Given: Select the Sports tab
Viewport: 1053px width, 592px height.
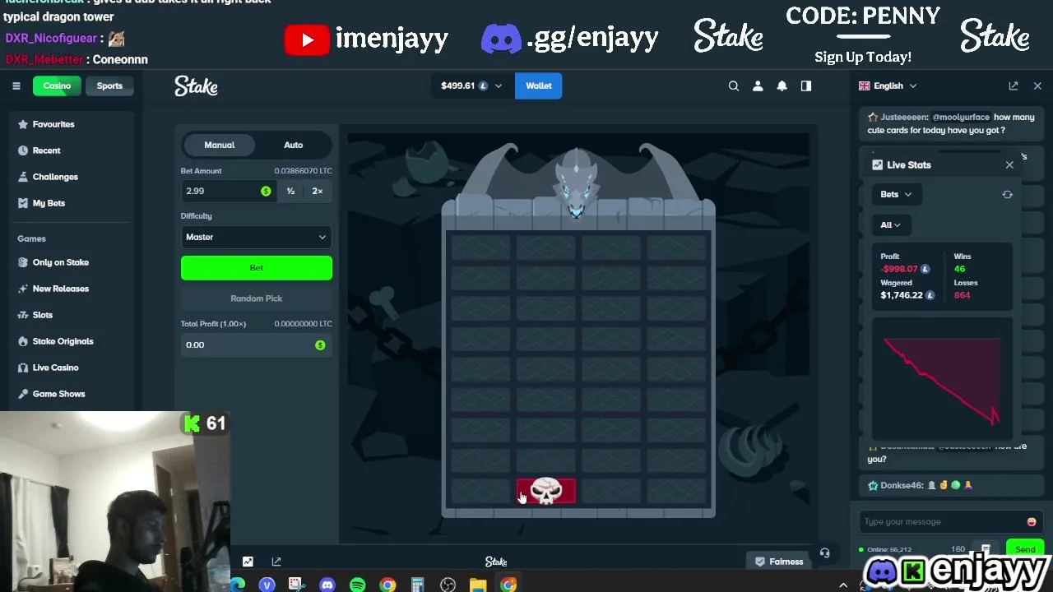Looking at the screenshot, I should tap(109, 86).
